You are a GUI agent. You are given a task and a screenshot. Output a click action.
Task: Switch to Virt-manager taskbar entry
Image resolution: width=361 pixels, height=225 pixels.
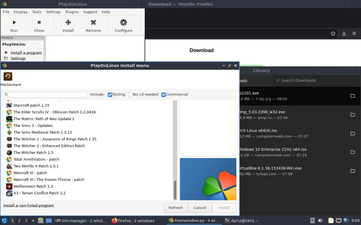[x=81, y=221]
